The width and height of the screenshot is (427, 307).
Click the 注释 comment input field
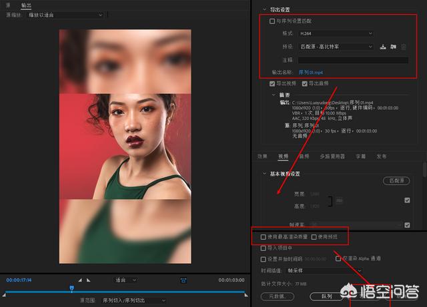click(x=353, y=60)
